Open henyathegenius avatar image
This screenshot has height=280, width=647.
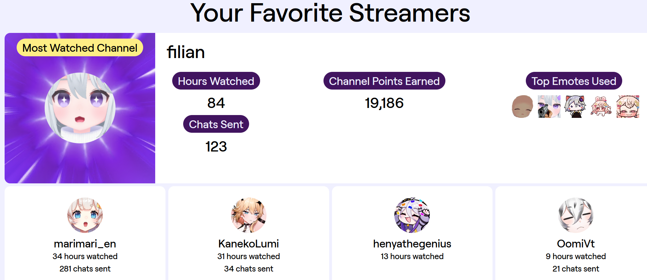point(412,215)
